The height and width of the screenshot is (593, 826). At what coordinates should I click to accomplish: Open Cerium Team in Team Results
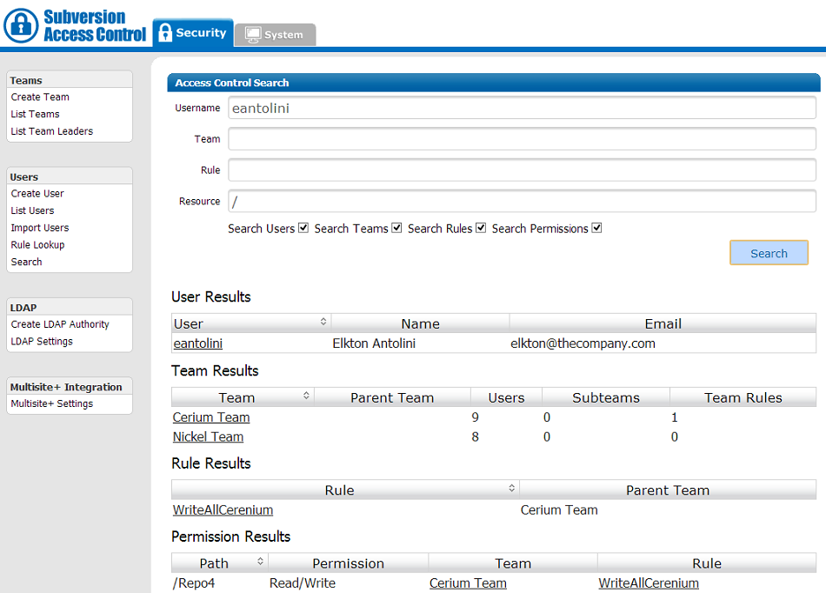[211, 417]
